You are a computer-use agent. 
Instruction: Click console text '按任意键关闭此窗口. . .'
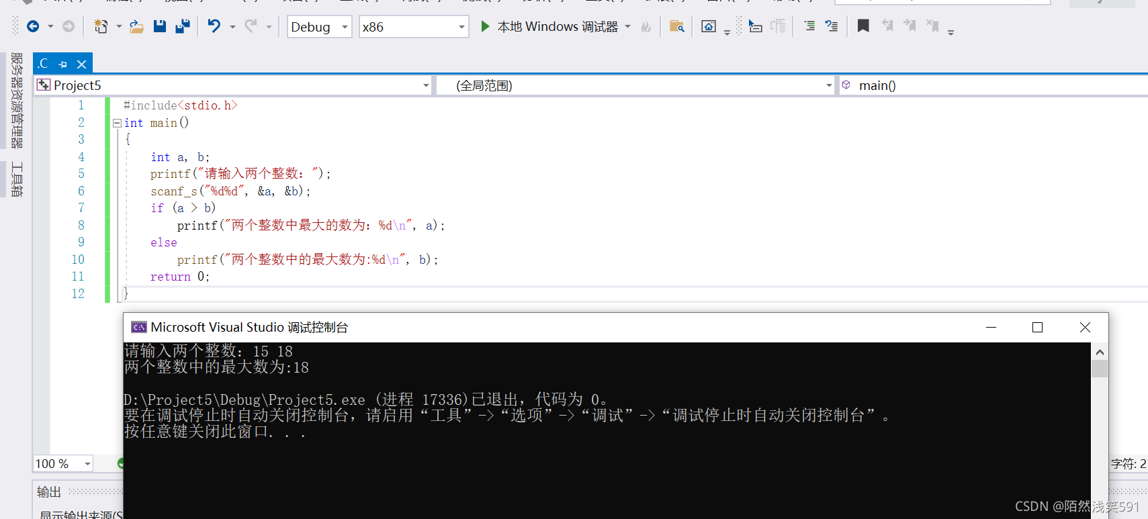click(215, 432)
